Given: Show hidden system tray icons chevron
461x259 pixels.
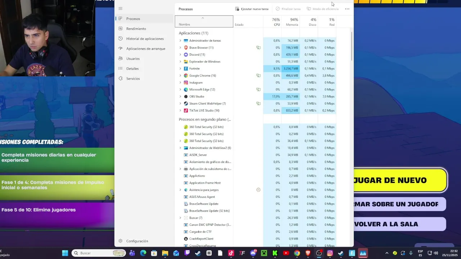Looking at the screenshot, I should coord(387,253).
